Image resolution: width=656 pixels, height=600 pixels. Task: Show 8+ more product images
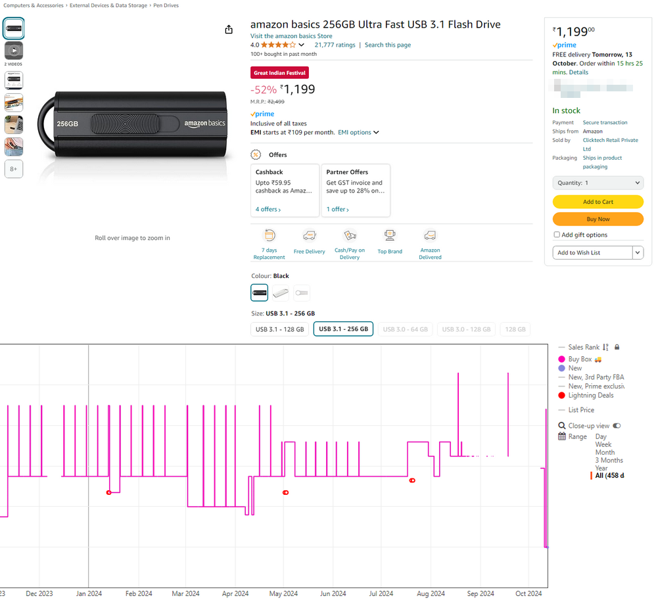tap(14, 169)
